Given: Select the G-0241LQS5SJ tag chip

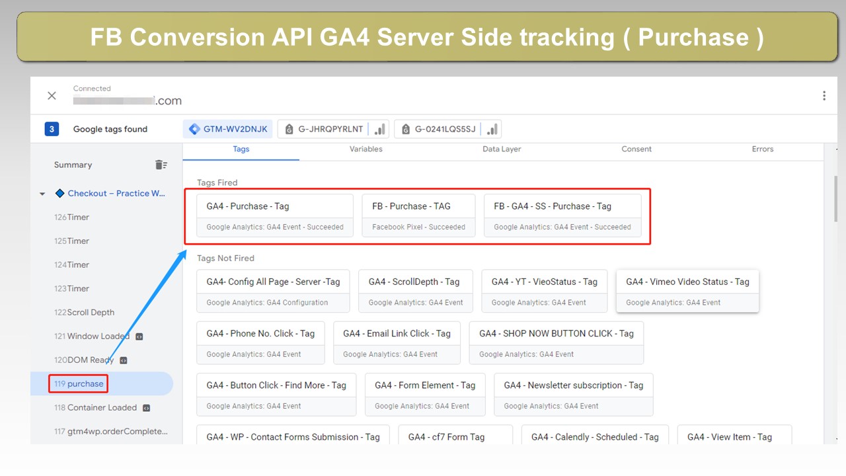Looking at the screenshot, I should tap(447, 129).
